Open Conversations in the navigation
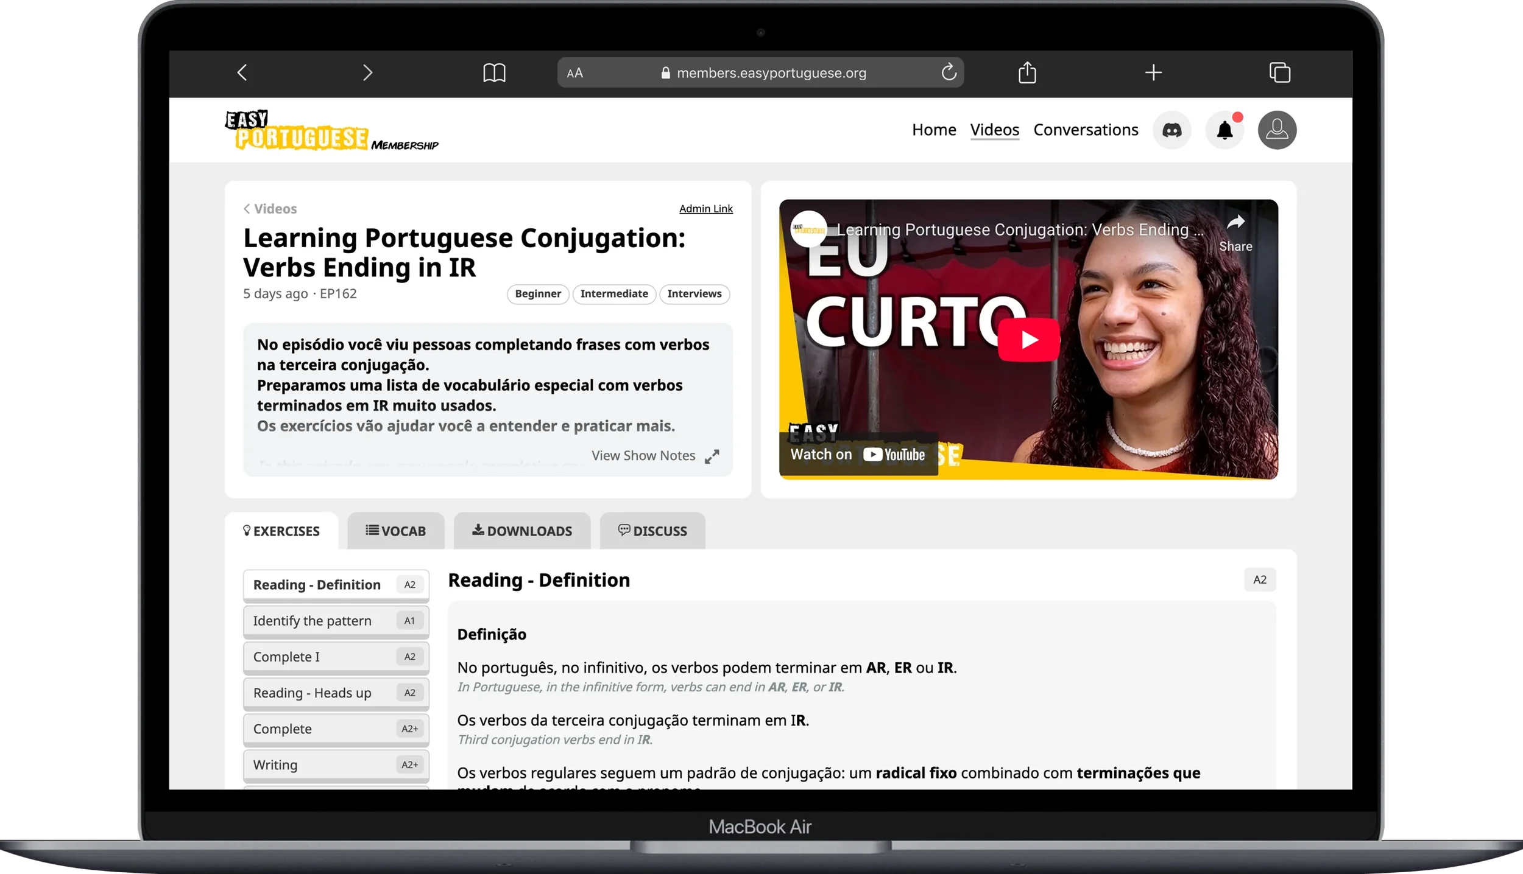1523x874 pixels. pyautogui.click(x=1086, y=130)
